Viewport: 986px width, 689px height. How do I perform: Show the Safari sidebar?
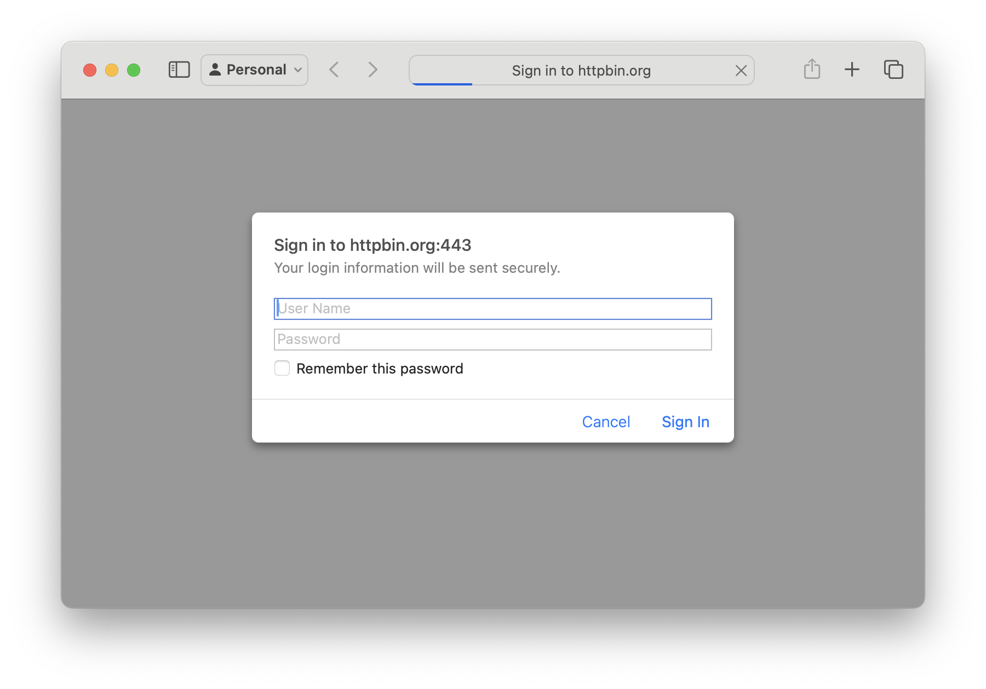point(179,70)
